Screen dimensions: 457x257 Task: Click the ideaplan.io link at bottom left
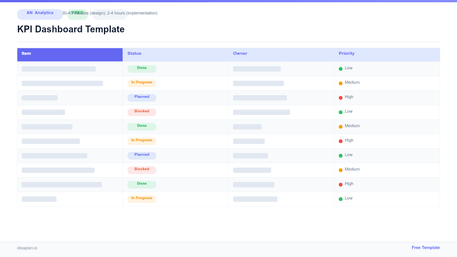tap(27, 248)
